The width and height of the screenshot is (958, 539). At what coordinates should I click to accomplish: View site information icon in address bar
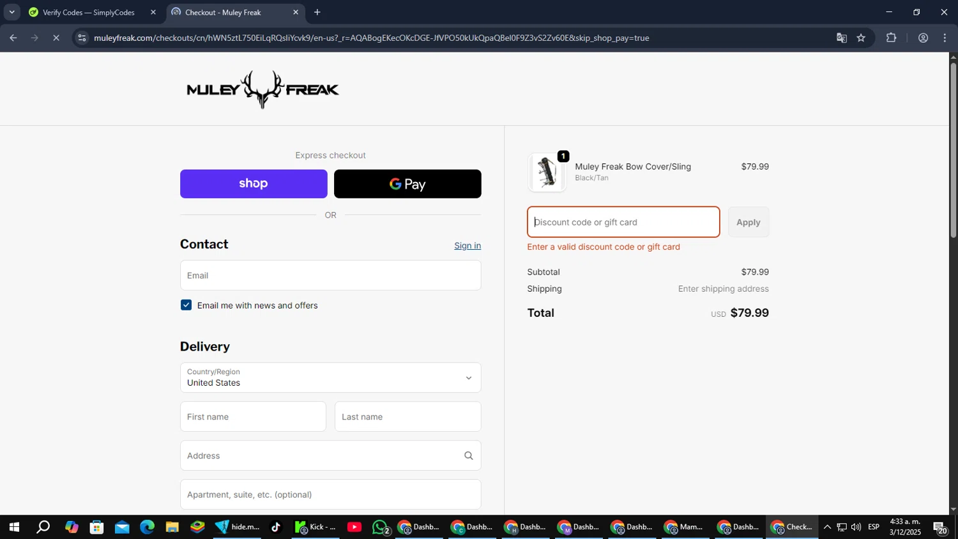(81, 38)
